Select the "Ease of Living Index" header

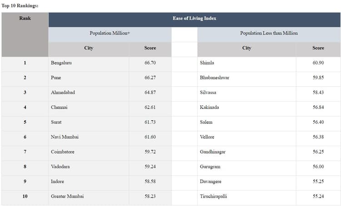click(x=194, y=19)
